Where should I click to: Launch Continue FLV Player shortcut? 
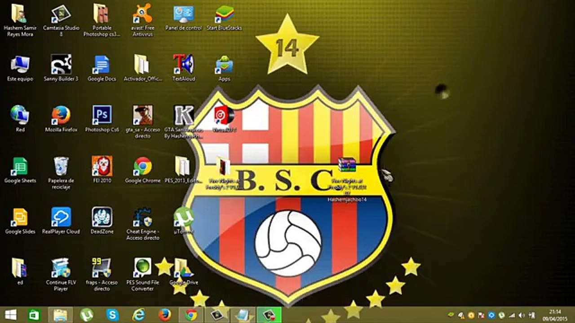(x=61, y=275)
